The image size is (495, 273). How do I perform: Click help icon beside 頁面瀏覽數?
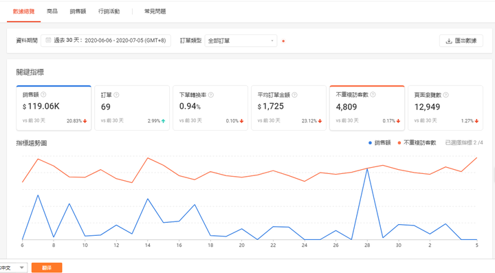(x=445, y=95)
